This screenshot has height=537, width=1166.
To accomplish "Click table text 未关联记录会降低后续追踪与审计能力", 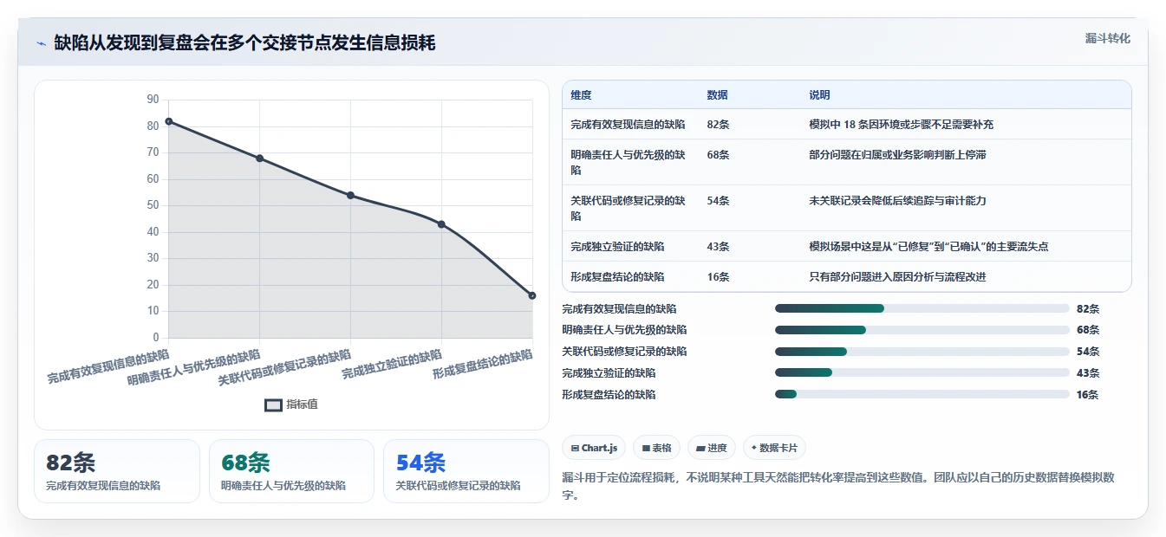I will tap(897, 201).
